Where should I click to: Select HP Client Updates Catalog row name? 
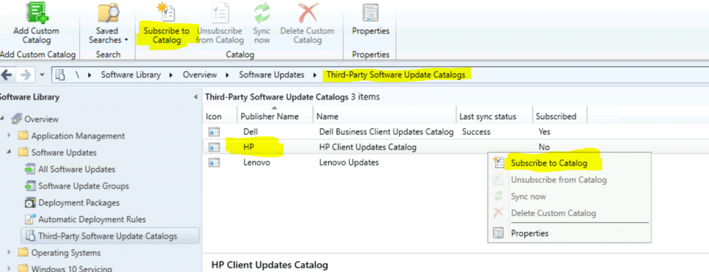tap(368, 147)
